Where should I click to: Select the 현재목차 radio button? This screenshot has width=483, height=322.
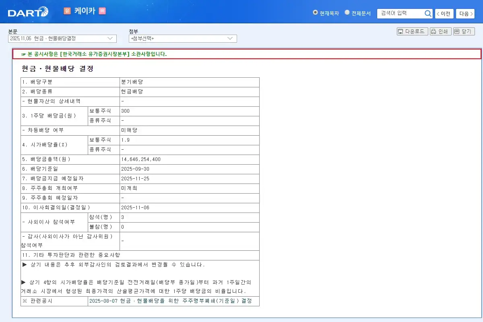coord(315,12)
